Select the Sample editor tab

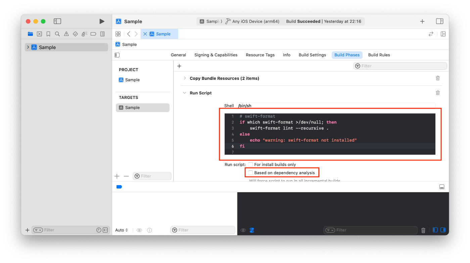pyautogui.click(x=159, y=34)
